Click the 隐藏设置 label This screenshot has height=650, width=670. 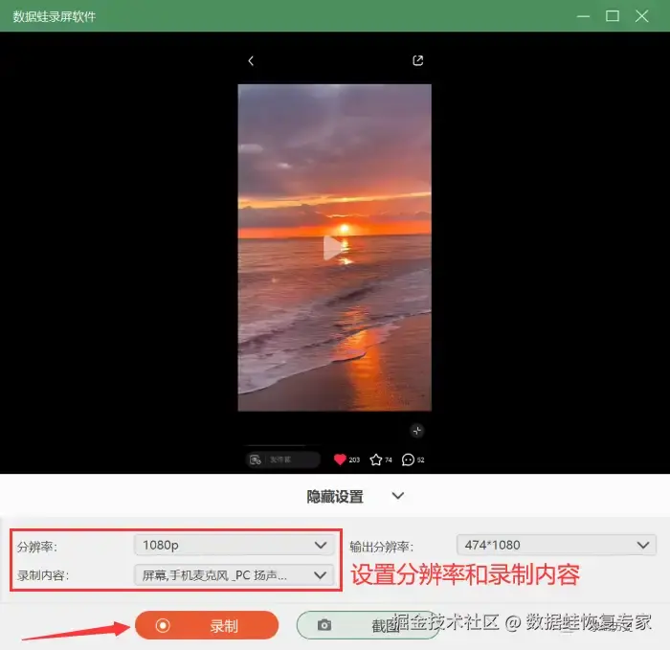(335, 496)
